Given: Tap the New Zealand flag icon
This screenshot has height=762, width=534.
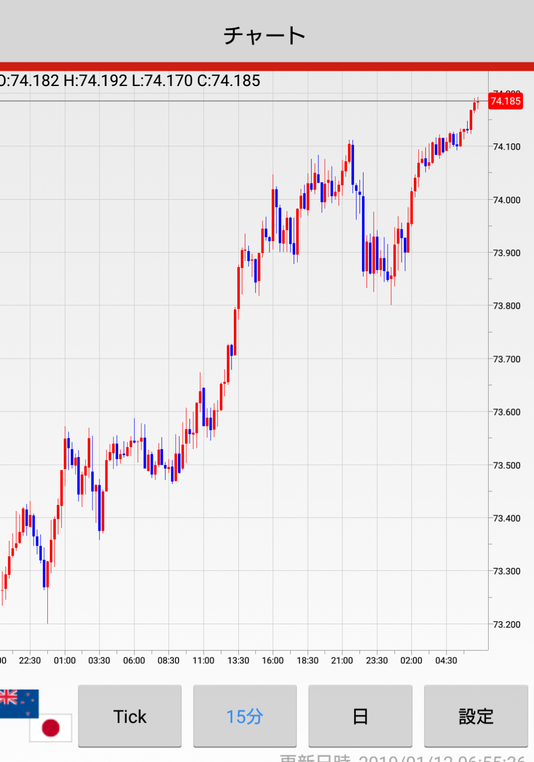Looking at the screenshot, I should pos(18,703).
